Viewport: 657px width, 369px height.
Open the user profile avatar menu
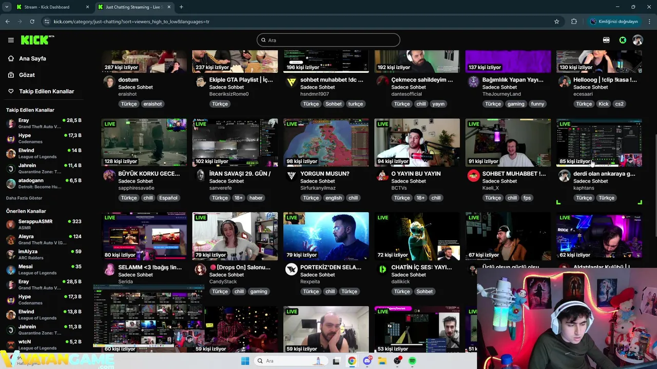click(x=637, y=40)
